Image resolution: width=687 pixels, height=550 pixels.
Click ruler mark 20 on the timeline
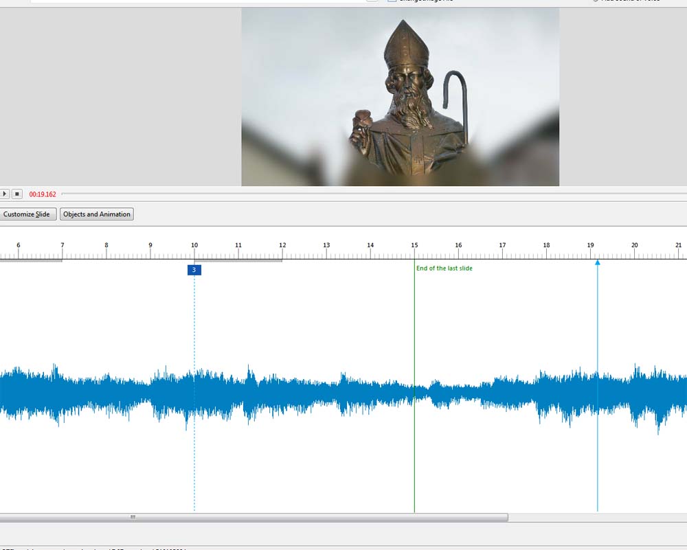[x=634, y=245]
